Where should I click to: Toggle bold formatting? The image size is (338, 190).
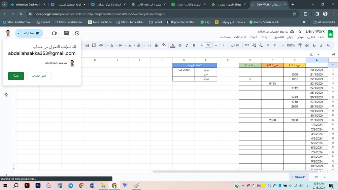point(194,45)
